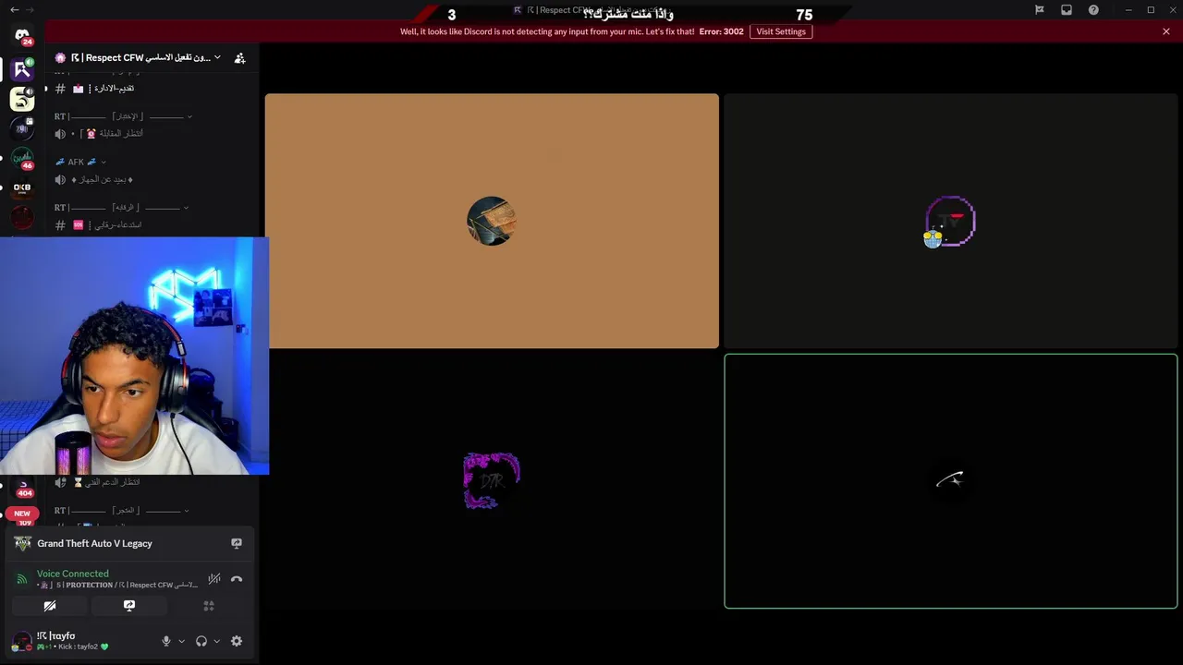Collapse the RT الرقابة category
This screenshot has width=1183, height=665.
[x=123, y=208]
